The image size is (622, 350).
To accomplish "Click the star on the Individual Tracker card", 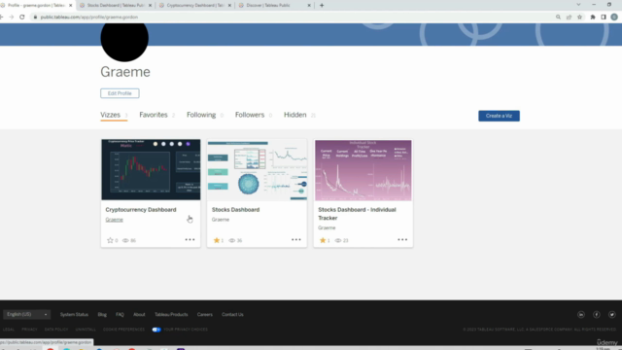I will tap(323, 240).
